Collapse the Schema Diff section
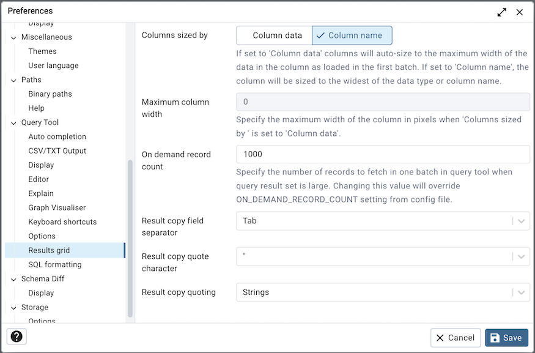 click(x=13, y=278)
